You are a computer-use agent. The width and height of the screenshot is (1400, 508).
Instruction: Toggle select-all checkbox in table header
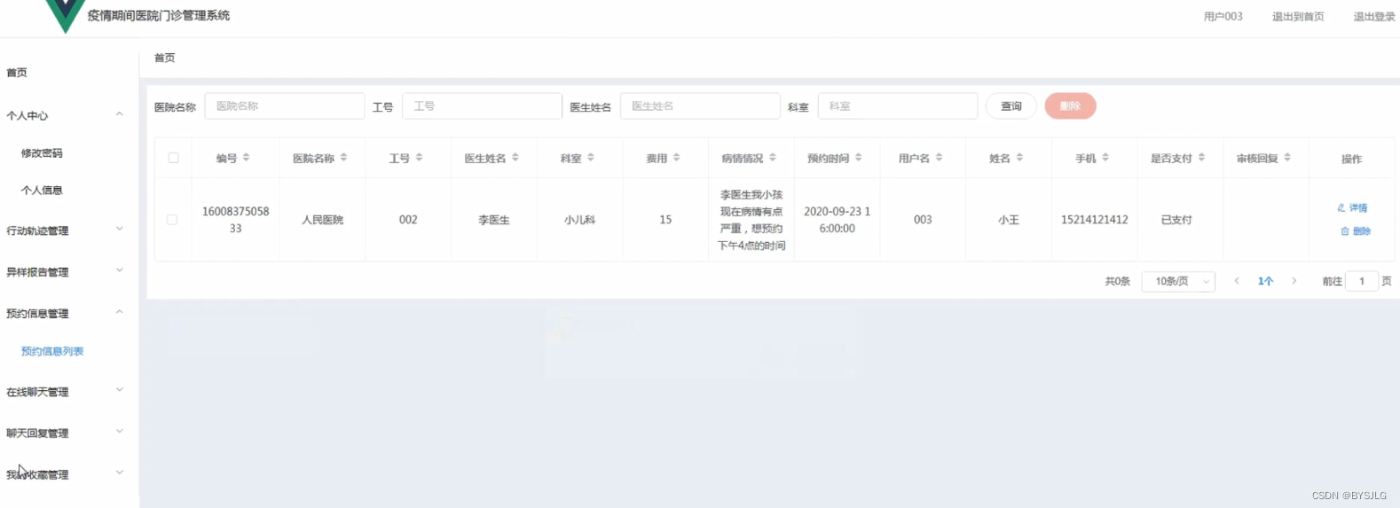click(x=173, y=158)
